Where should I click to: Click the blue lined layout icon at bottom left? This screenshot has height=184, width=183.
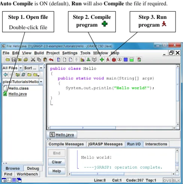click(14, 180)
